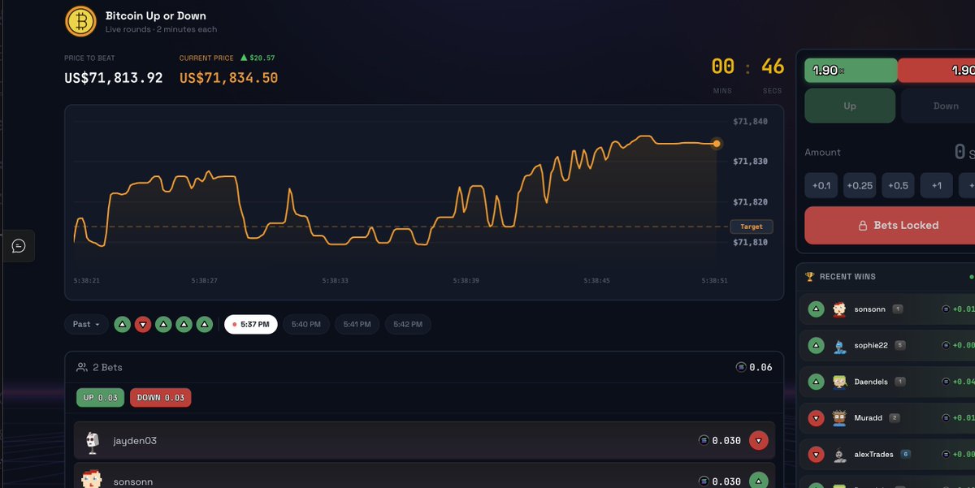Click the $71,840 chart axis label

click(x=750, y=122)
